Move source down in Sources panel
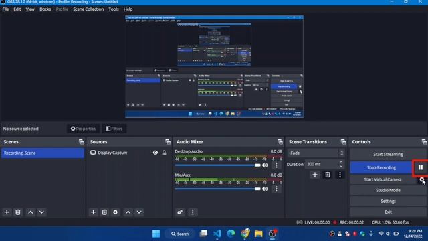The height and width of the screenshot is (241, 428). [x=139, y=212]
